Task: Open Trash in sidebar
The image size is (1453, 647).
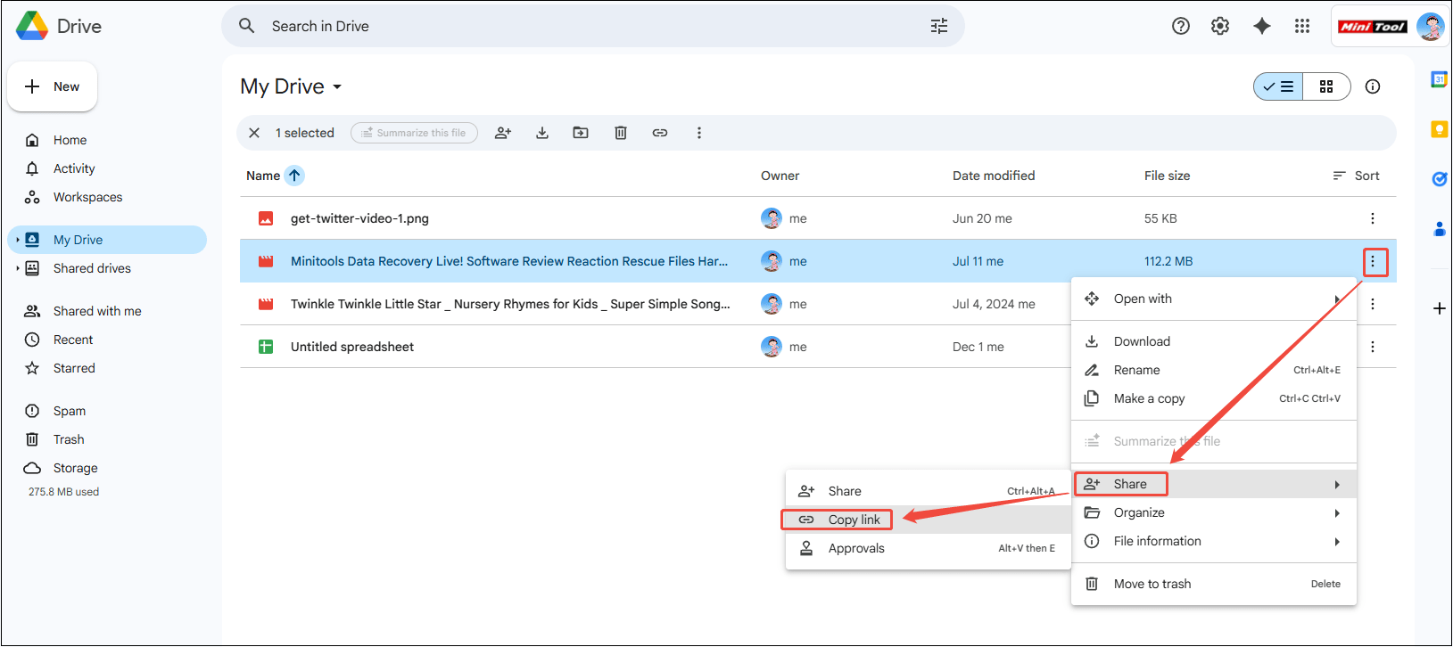Action: pos(107,439)
